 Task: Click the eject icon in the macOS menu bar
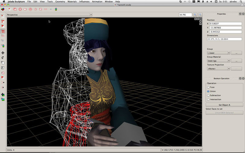(207, 2)
